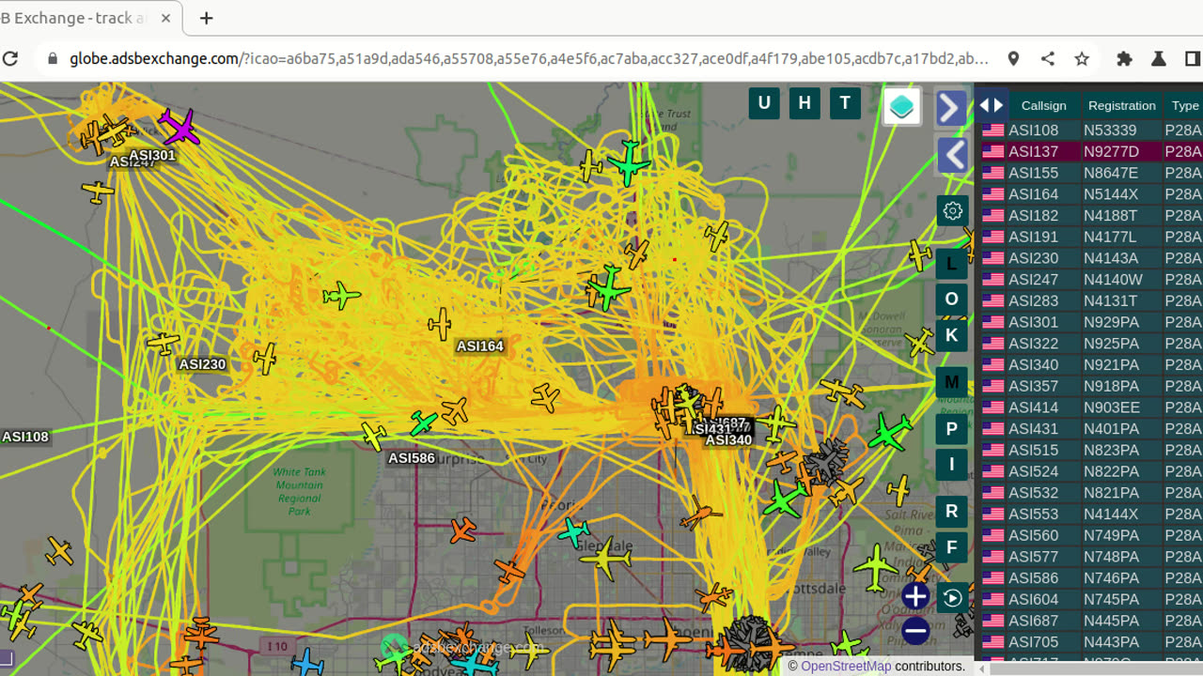Reload the page in the browser
Viewport: 1203px width, 676px height.
click(10, 58)
